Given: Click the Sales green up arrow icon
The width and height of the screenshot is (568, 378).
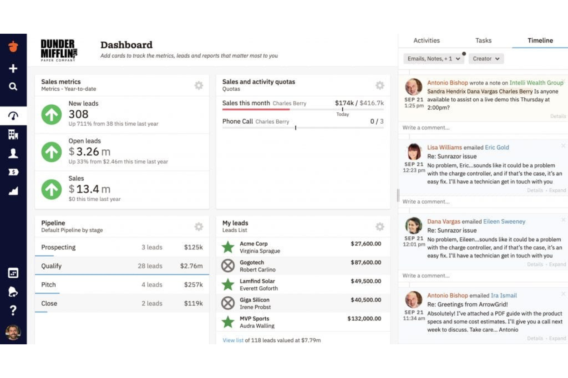Looking at the screenshot, I should 51,189.
